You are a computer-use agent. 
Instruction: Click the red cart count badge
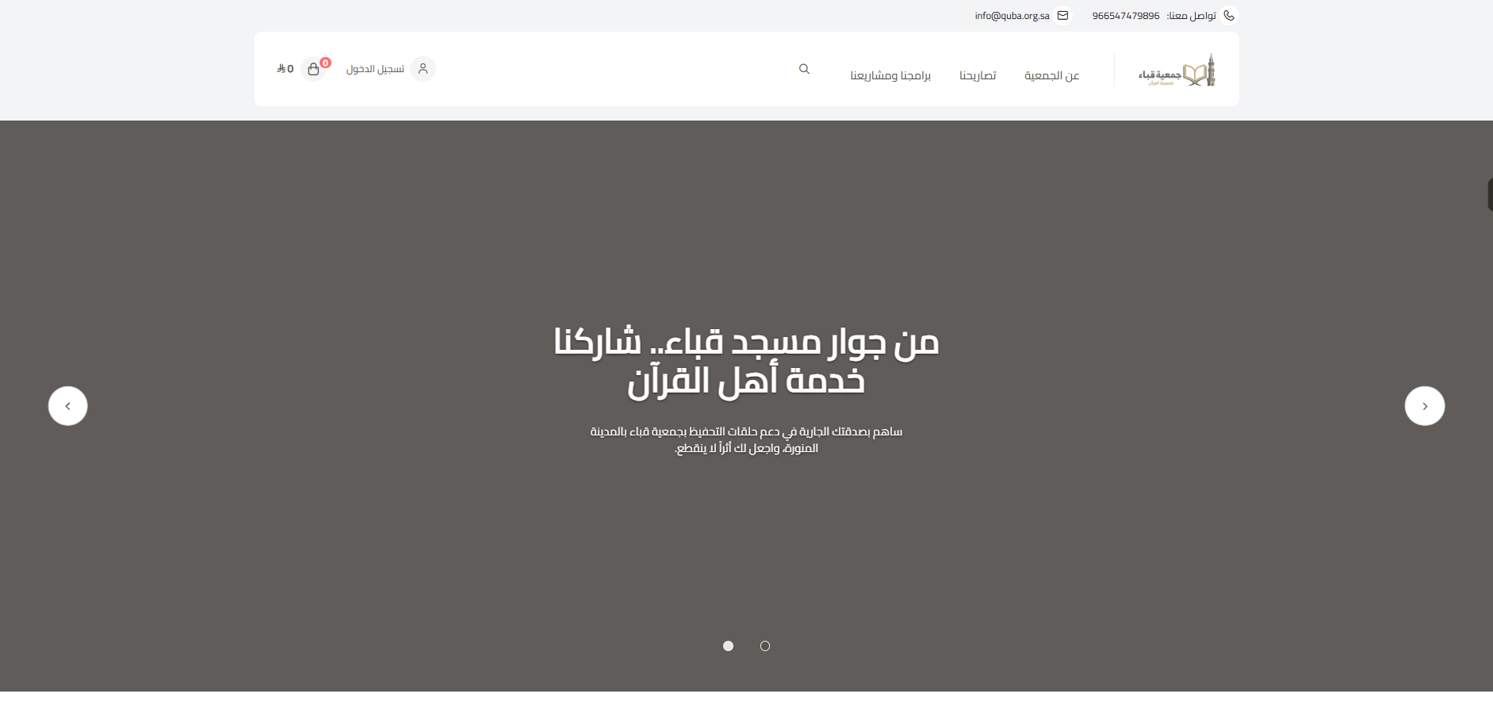pyautogui.click(x=325, y=63)
